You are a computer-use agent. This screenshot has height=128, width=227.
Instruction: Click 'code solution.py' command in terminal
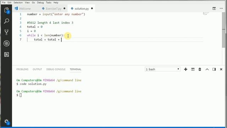point(33,84)
